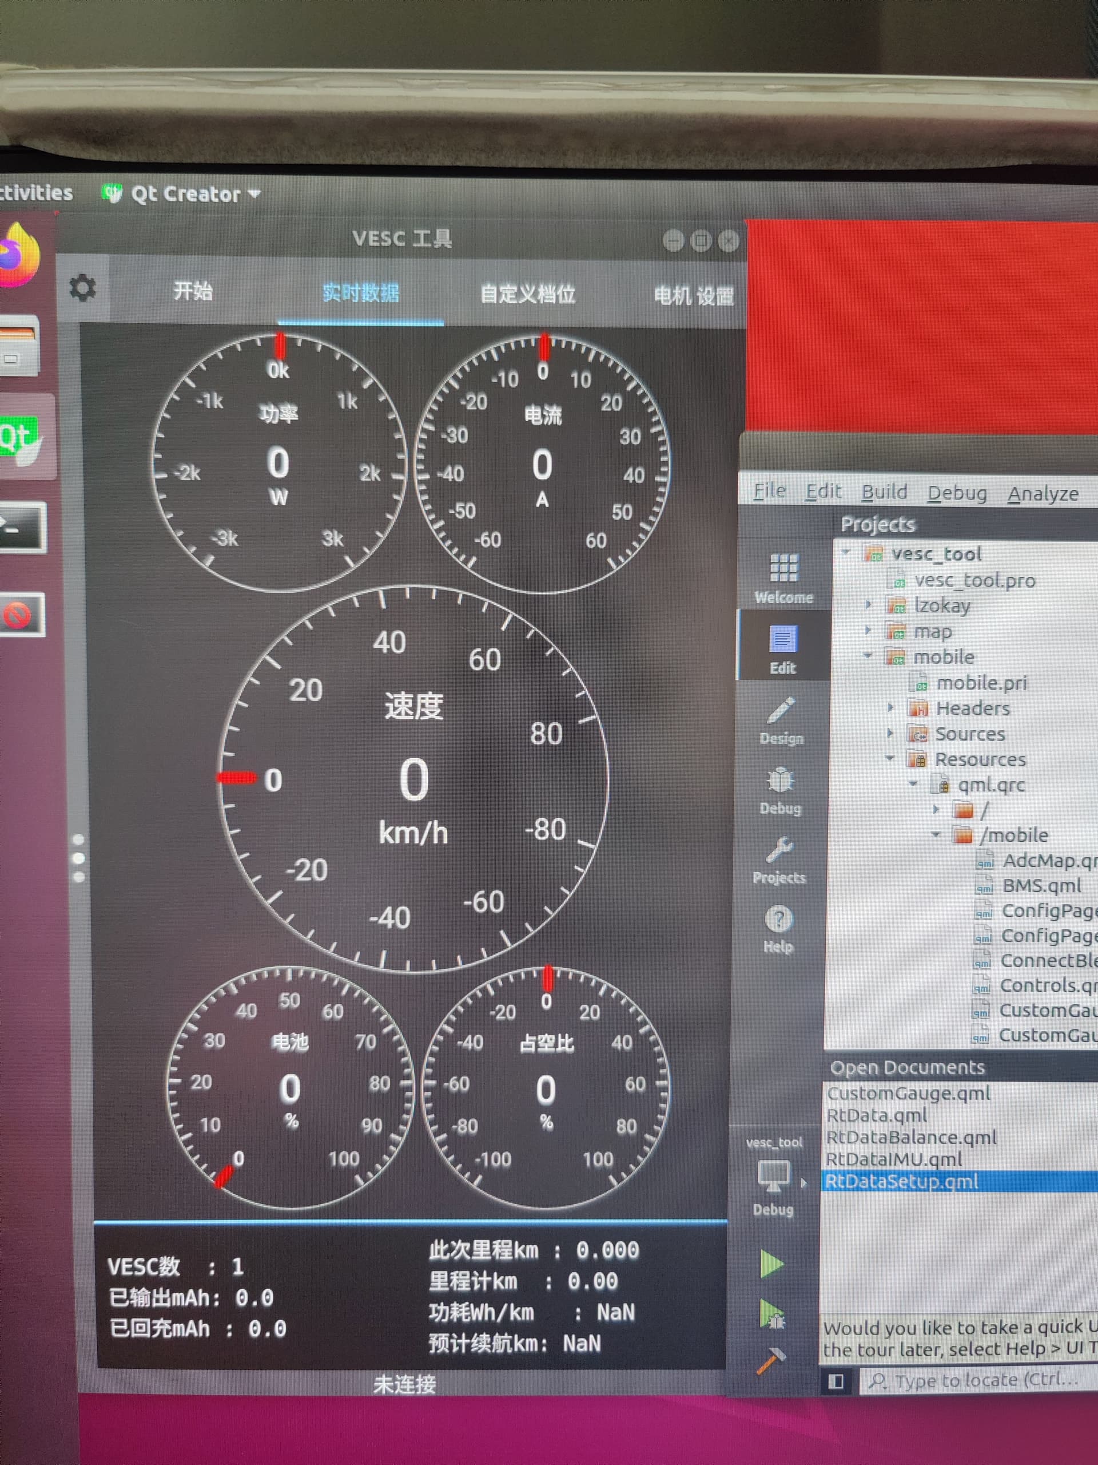Open Qt Creator Help mode

(x=778, y=929)
